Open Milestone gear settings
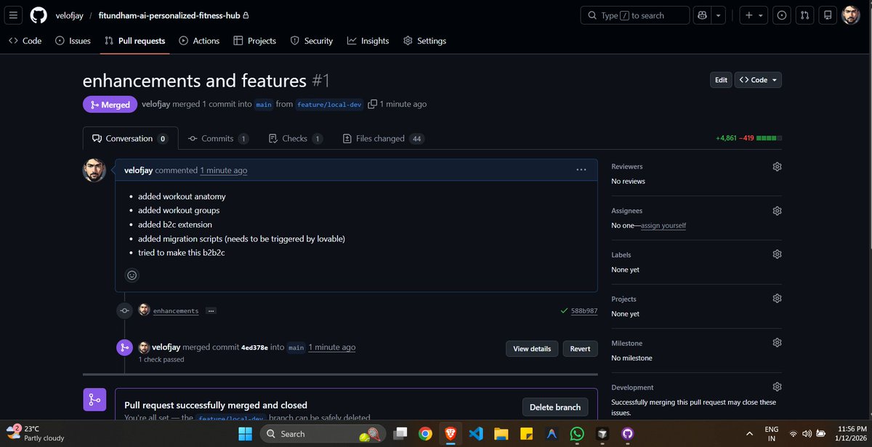This screenshot has width=872, height=447. pos(777,342)
